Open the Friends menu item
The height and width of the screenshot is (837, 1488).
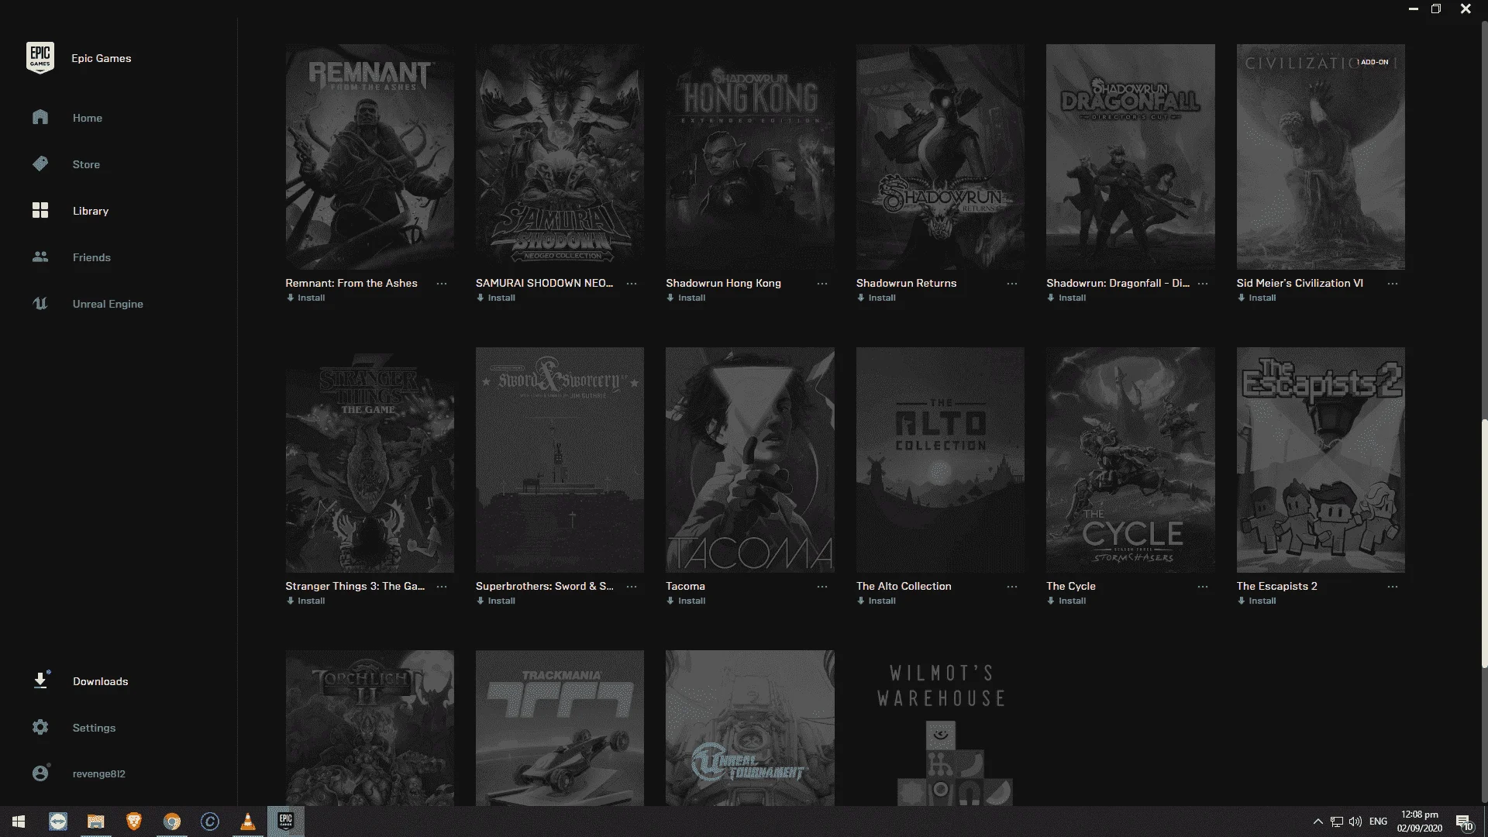pos(91,257)
